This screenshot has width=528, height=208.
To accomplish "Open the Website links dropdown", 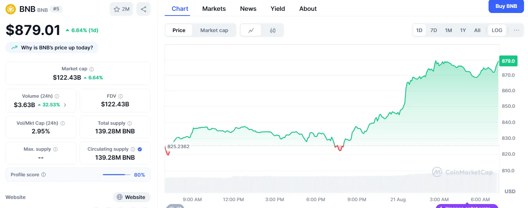I will tap(131, 197).
